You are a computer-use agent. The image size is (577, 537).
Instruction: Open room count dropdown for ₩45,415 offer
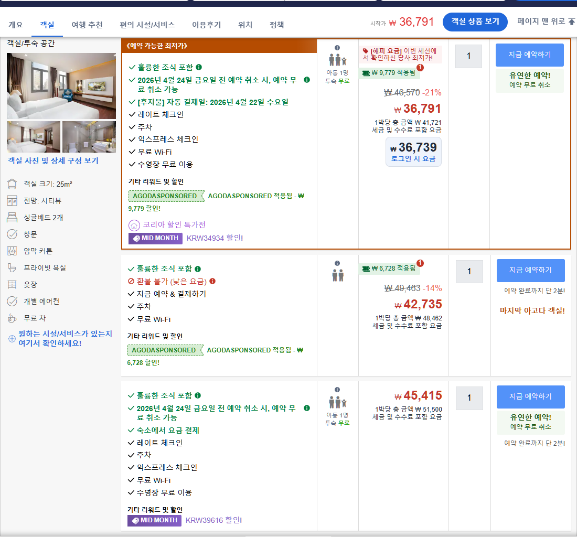(x=469, y=398)
